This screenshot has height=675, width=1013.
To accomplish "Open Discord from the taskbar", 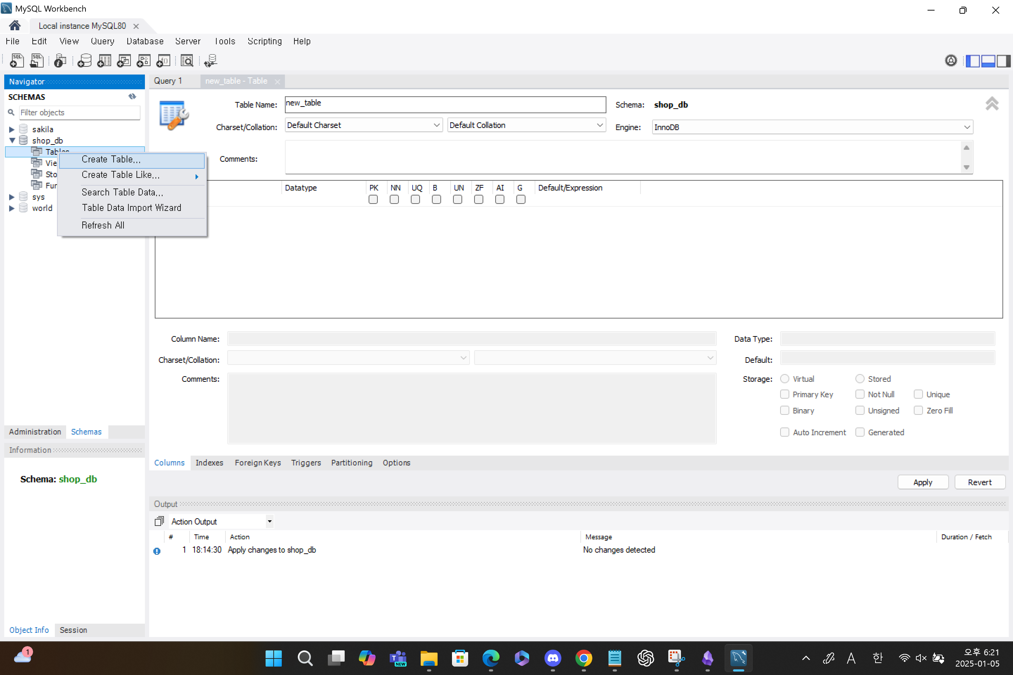I will click(x=553, y=658).
